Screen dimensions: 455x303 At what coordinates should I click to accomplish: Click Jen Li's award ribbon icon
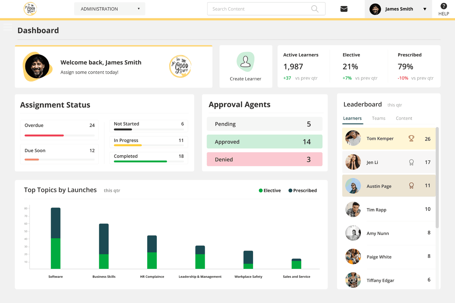(x=411, y=162)
